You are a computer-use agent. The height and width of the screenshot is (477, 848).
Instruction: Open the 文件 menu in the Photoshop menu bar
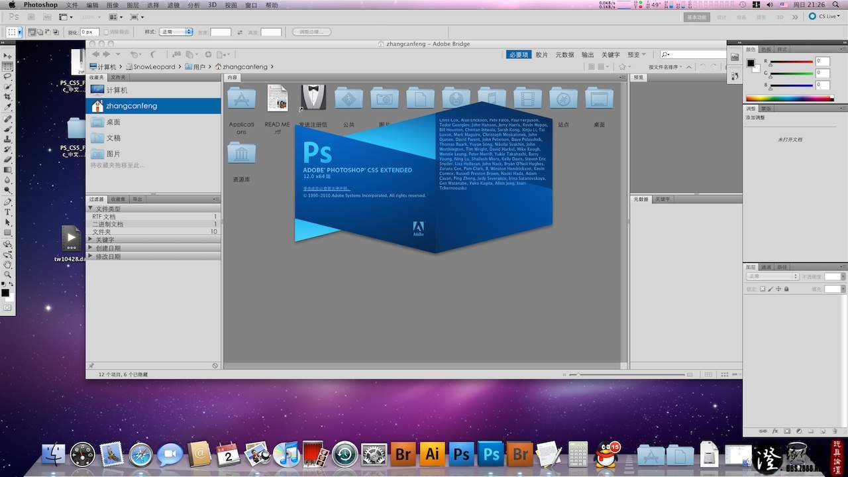pos(72,5)
